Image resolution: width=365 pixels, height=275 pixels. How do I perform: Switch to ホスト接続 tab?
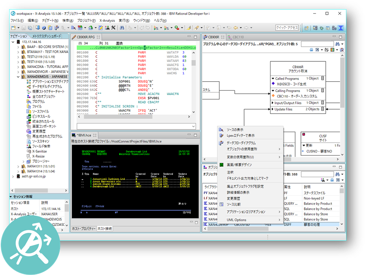pos(105,229)
